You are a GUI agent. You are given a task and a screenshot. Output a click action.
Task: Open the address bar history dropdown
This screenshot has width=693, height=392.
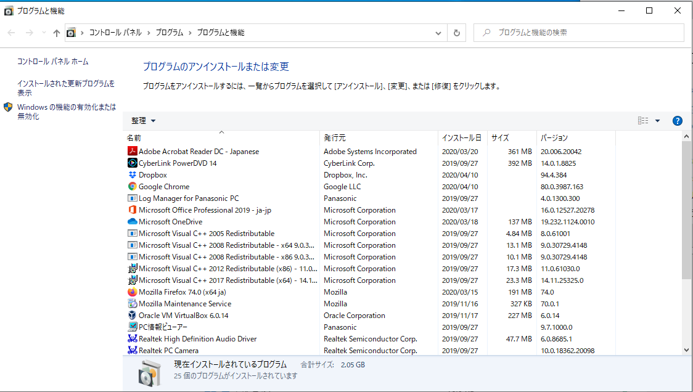pyautogui.click(x=438, y=33)
